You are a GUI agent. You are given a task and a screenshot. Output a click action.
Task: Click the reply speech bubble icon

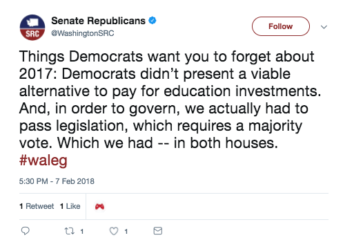26,231
